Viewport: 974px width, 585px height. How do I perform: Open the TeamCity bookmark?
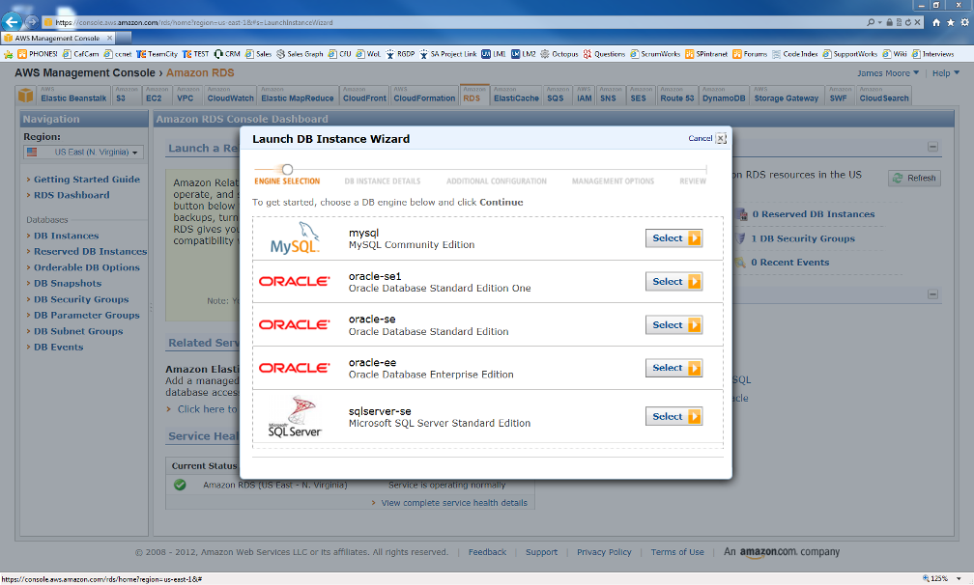point(158,55)
